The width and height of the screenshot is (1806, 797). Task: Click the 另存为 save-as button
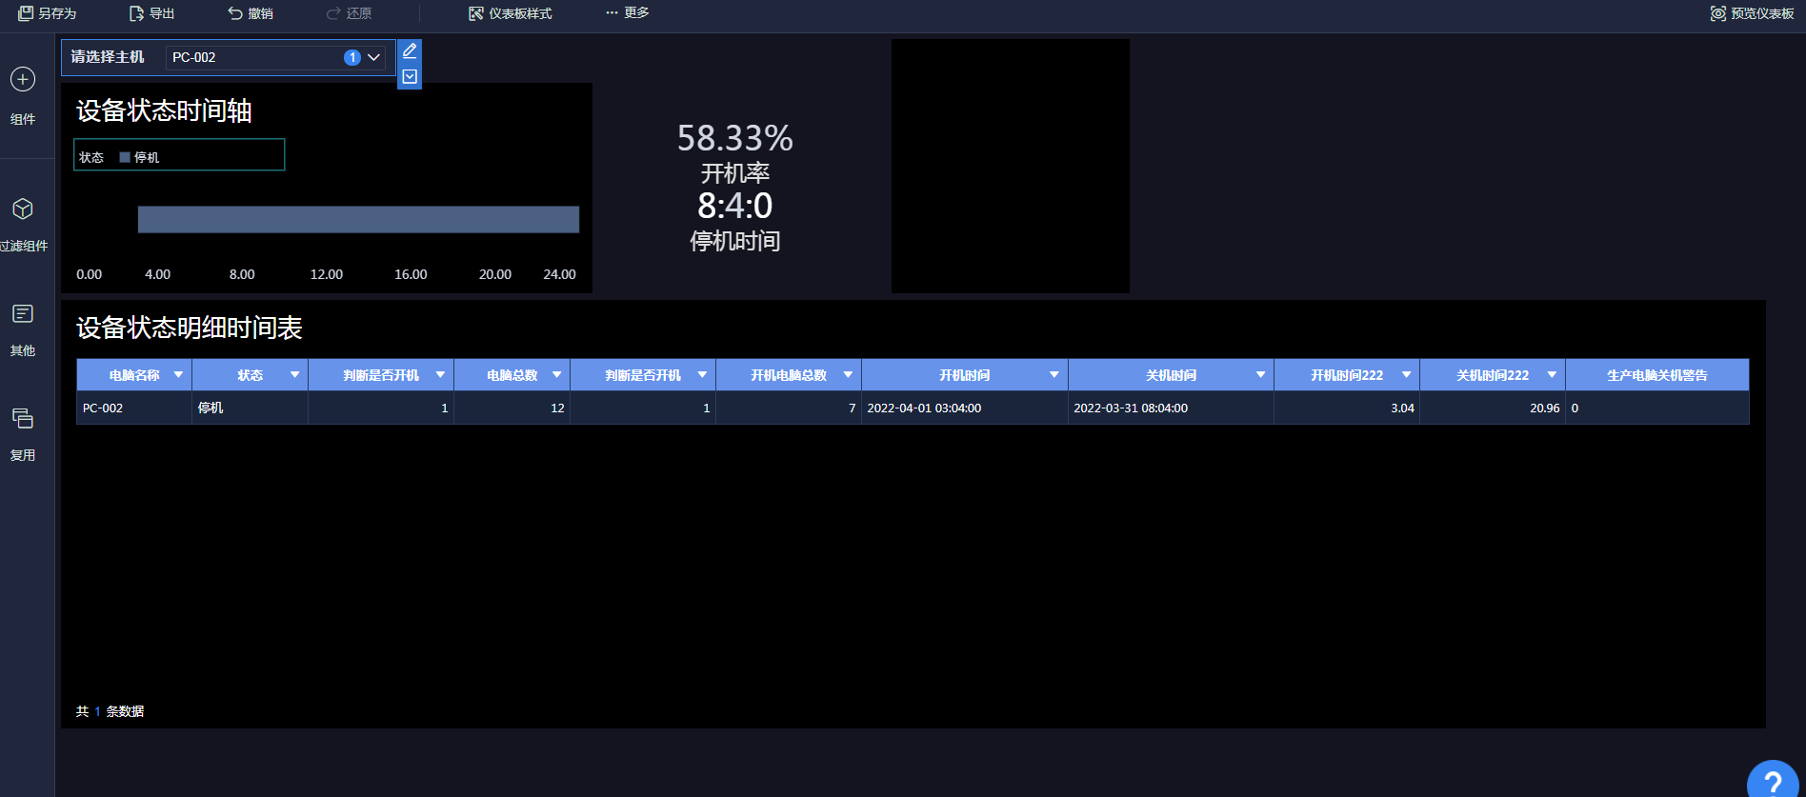click(47, 13)
